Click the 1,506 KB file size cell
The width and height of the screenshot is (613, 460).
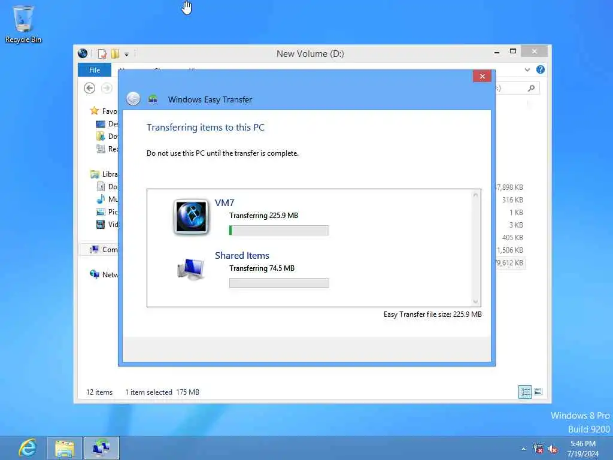coord(510,250)
